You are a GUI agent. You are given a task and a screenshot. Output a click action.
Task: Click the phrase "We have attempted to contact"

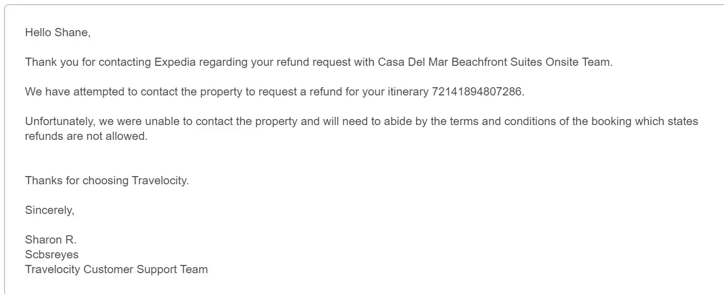click(94, 92)
